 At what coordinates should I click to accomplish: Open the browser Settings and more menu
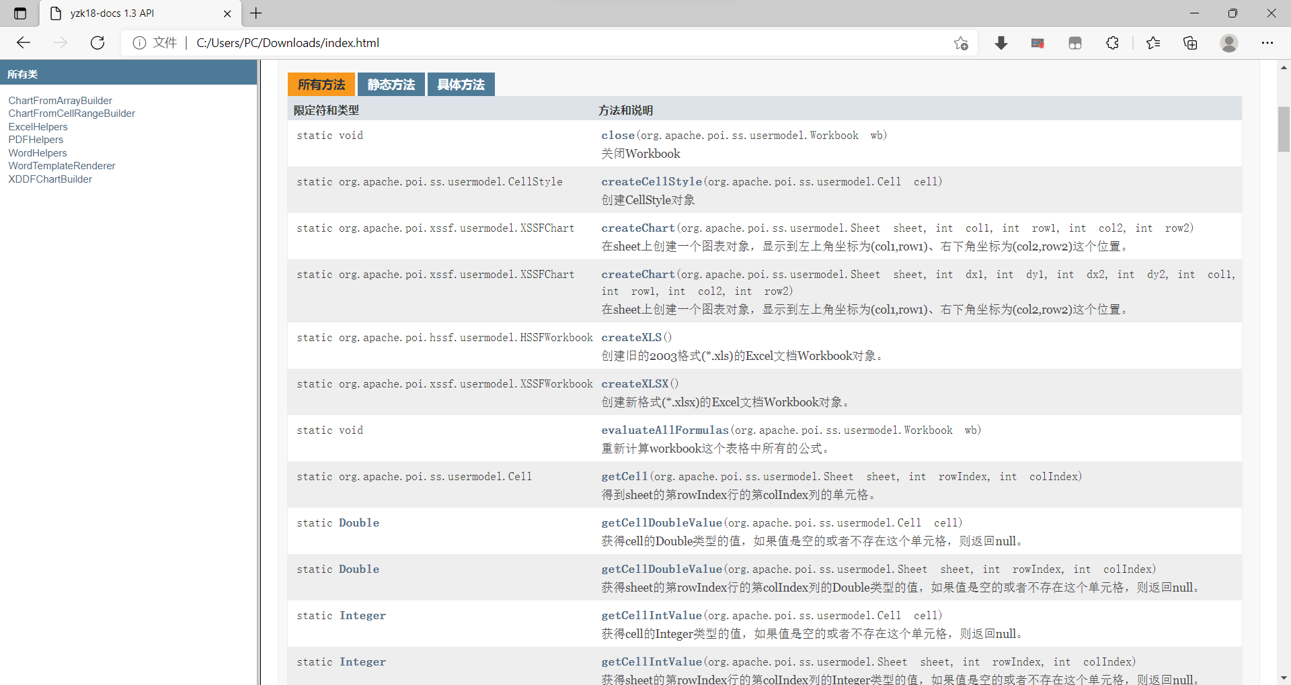tap(1267, 43)
